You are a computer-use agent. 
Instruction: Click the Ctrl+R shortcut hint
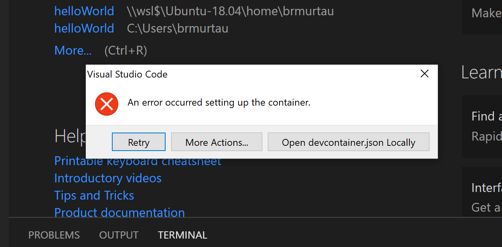click(125, 50)
